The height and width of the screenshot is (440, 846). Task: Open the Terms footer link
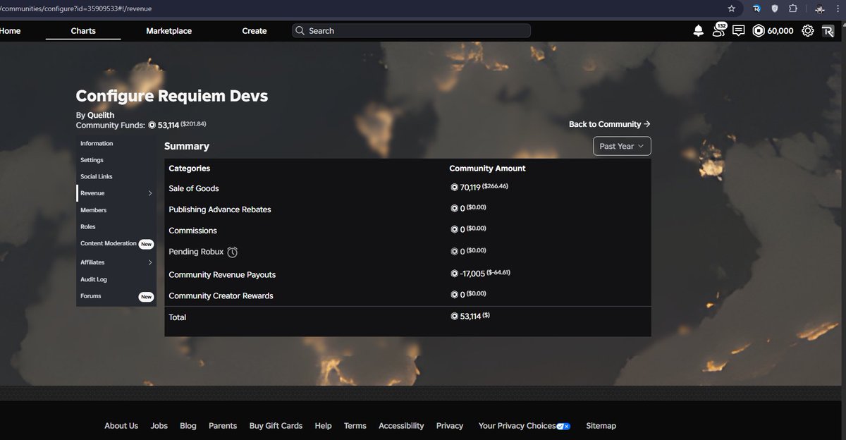(x=355, y=426)
